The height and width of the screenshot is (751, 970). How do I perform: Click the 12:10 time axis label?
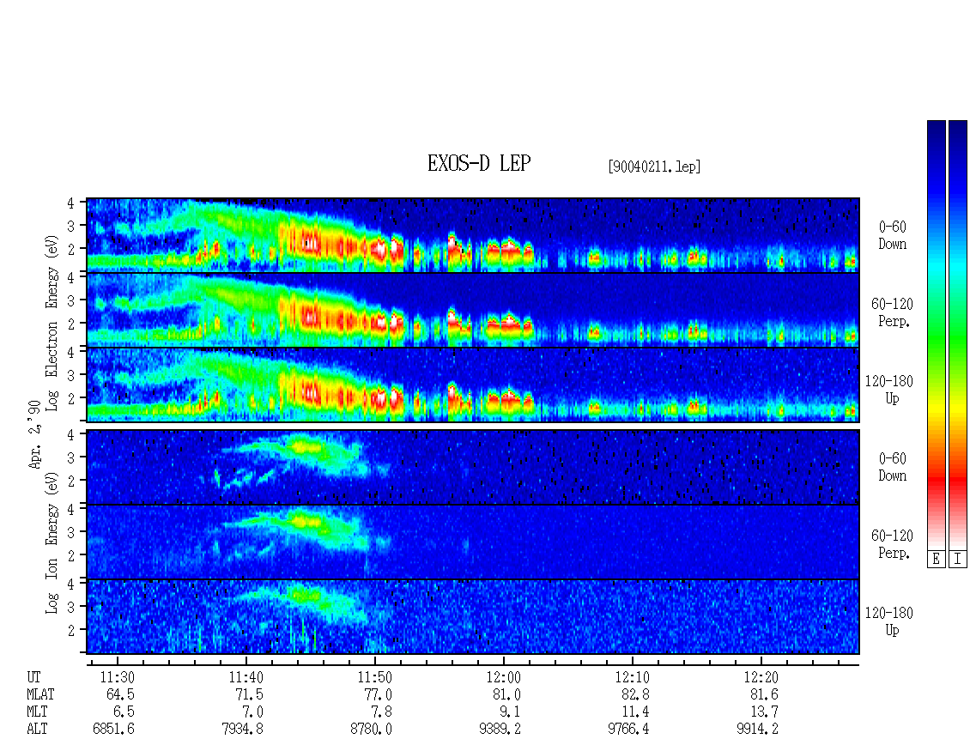633,677
